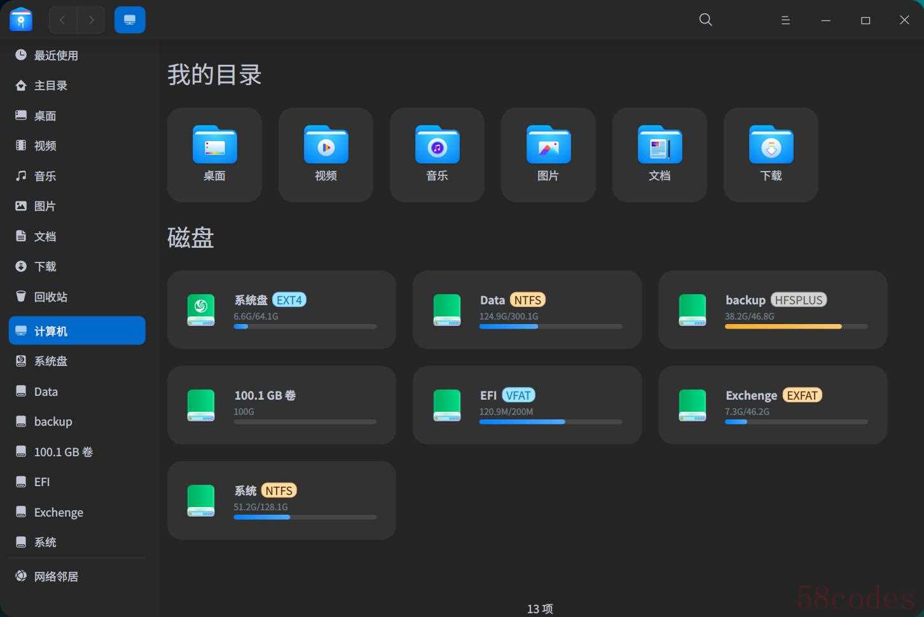This screenshot has height=617, width=924.
Task: Go forward with the right arrow button
Action: (x=91, y=20)
